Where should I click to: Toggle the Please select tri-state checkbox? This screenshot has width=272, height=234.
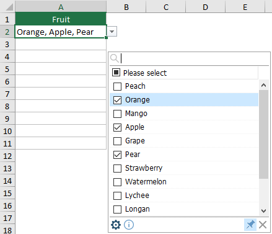point(116,73)
